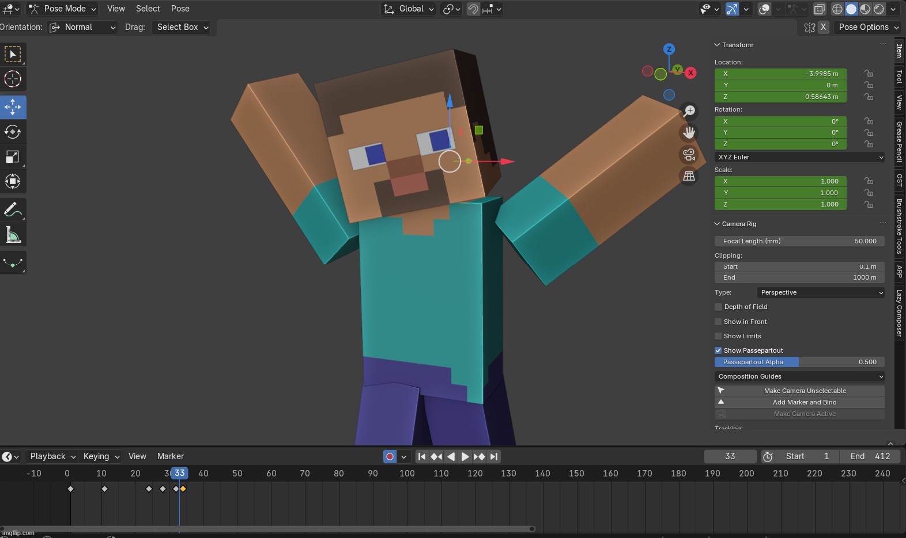Open the pivot point dropdown

tap(451, 9)
